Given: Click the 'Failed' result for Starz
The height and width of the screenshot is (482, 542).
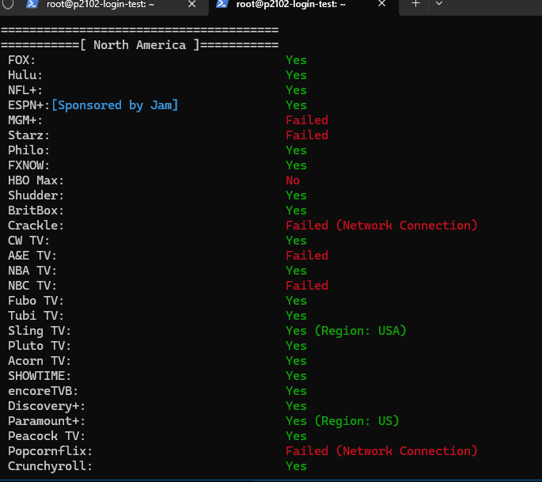Looking at the screenshot, I should pyautogui.click(x=307, y=135).
